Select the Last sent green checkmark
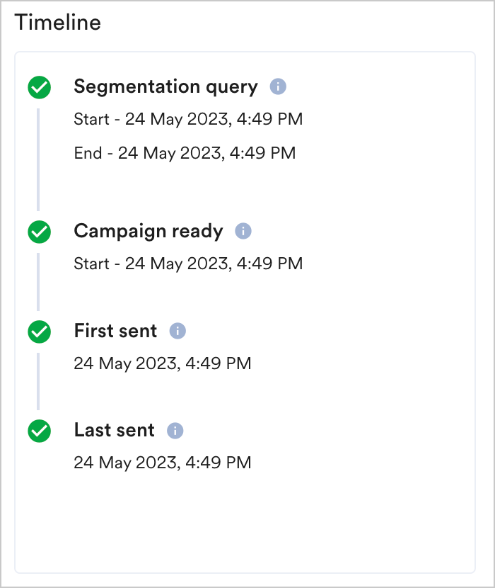Image resolution: width=495 pixels, height=588 pixels. pyautogui.click(x=39, y=431)
